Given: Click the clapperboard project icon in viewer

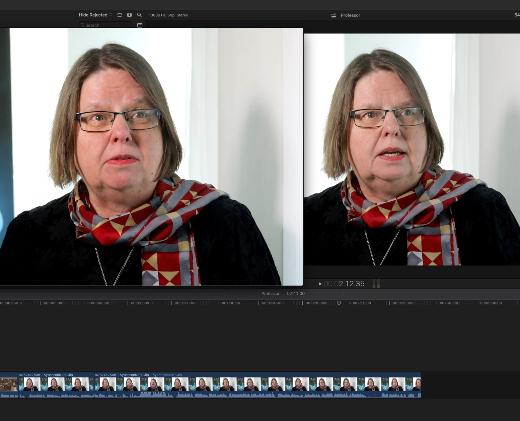Looking at the screenshot, I should click(x=333, y=15).
